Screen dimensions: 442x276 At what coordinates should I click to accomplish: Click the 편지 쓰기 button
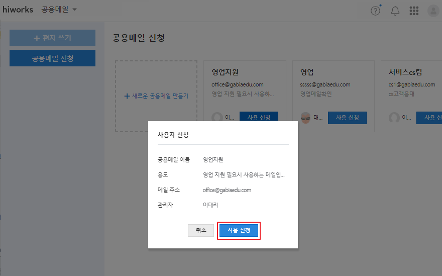pyautogui.click(x=52, y=38)
